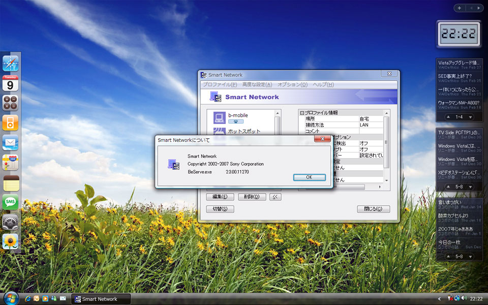The height and width of the screenshot is (305, 488).
Task: Open the yellow Notes pad dock icon
Action: coord(11,183)
